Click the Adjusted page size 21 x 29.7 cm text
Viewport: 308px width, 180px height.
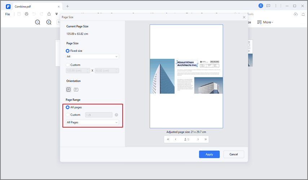pyautogui.click(x=186, y=132)
